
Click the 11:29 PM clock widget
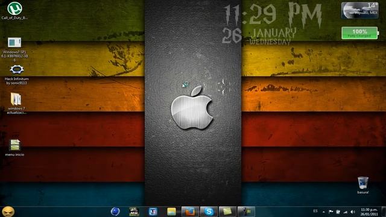point(273,14)
